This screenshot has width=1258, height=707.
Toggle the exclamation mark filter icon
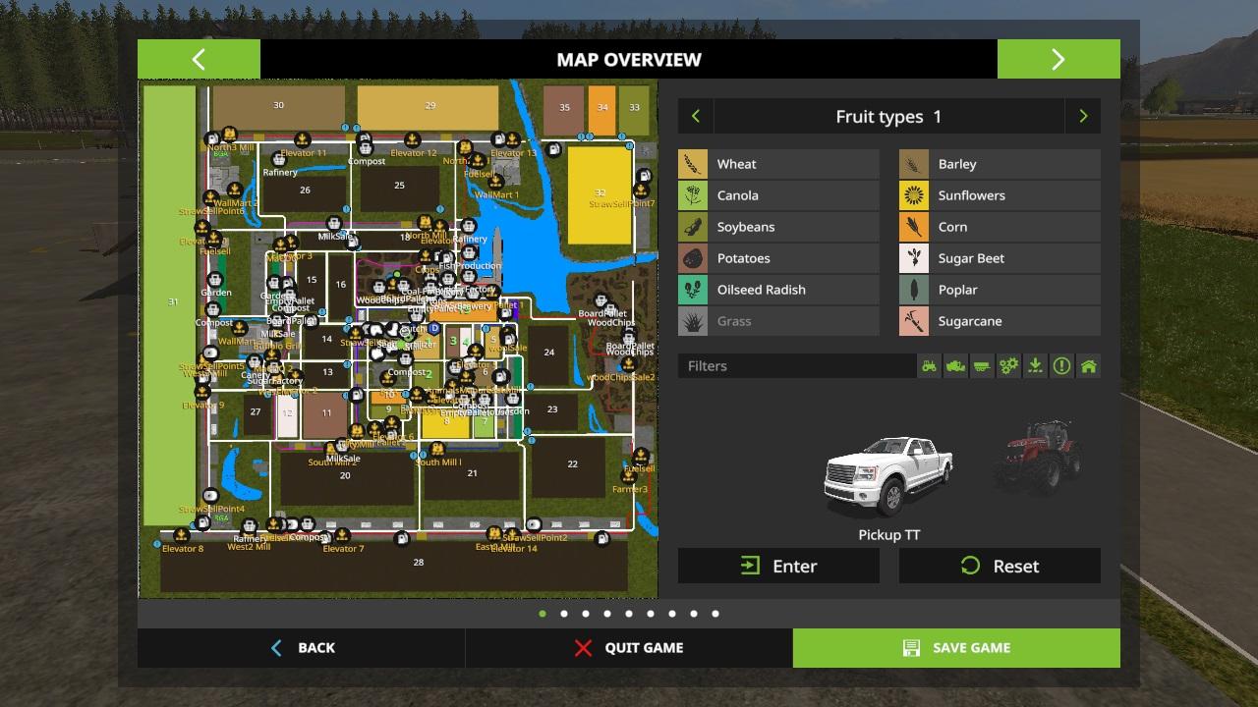[x=1061, y=366]
